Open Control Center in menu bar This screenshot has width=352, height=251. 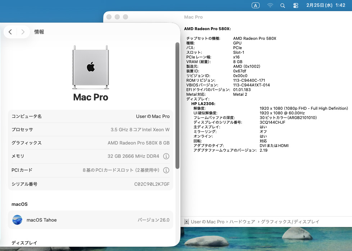(296, 5)
